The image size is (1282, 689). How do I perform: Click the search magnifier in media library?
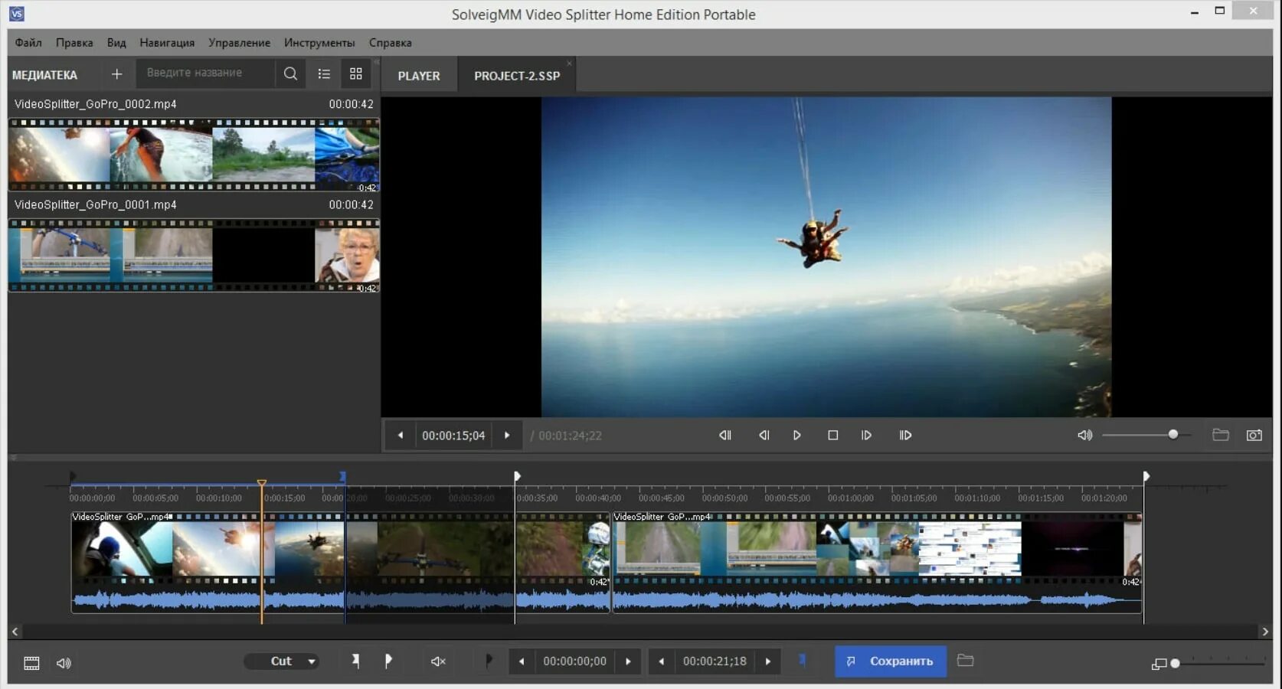click(x=290, y=73)
